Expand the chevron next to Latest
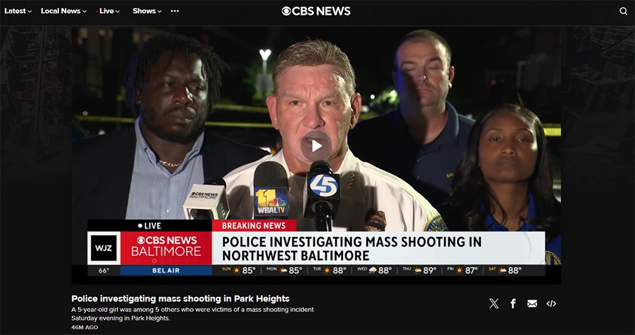This screenshot has height=335, width=635. point(29,12)
